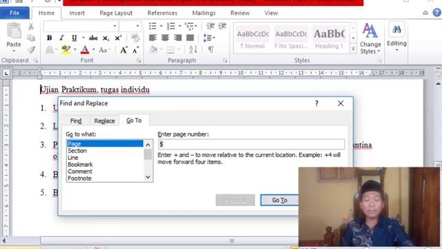Click the Increase Indent icon
The width and height of the screenshot is (442, 249).
(x=222, y=26)
